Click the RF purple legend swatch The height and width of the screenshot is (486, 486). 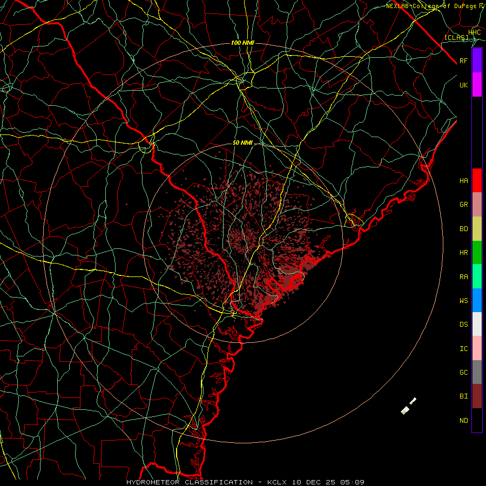(x=477, y=60)
